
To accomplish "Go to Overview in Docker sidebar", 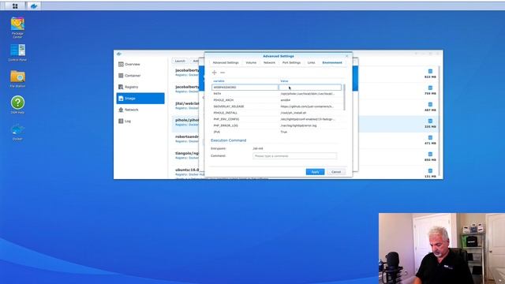I will pyautogui.click(x=140, y=64).
